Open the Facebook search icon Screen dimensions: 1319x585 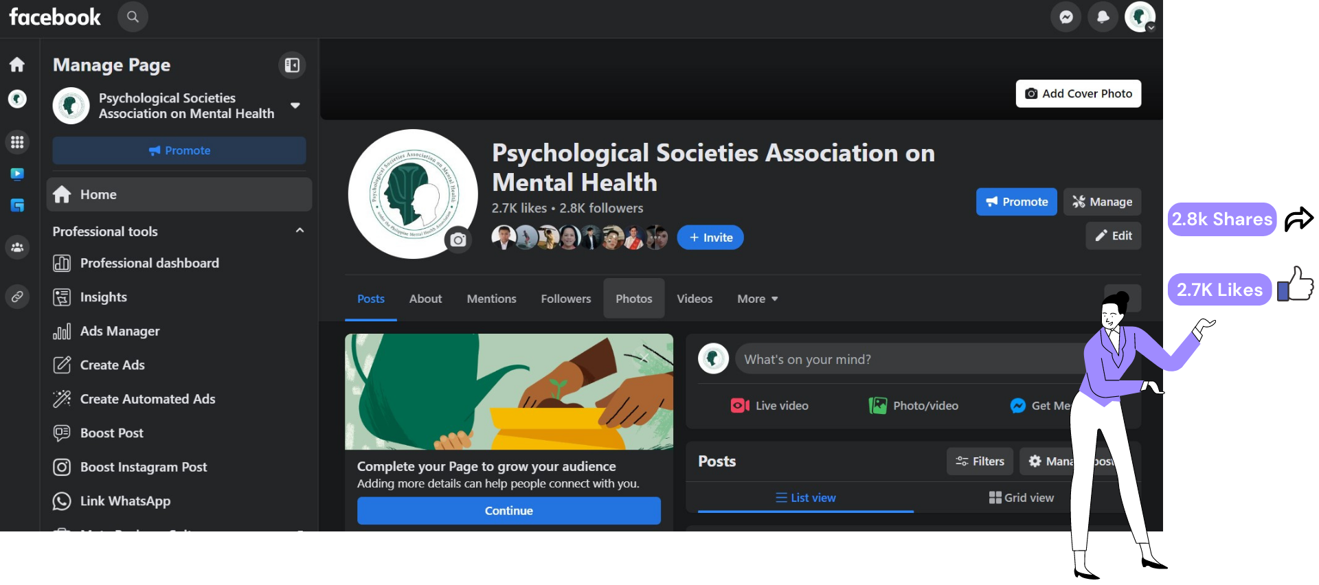pyautogui.click(x=133, y=16)
